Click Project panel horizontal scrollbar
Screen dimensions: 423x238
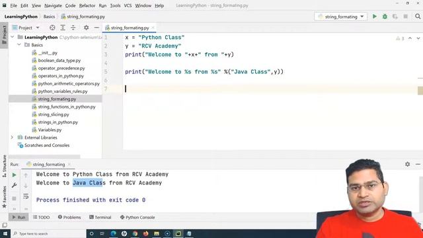point(44,156)
